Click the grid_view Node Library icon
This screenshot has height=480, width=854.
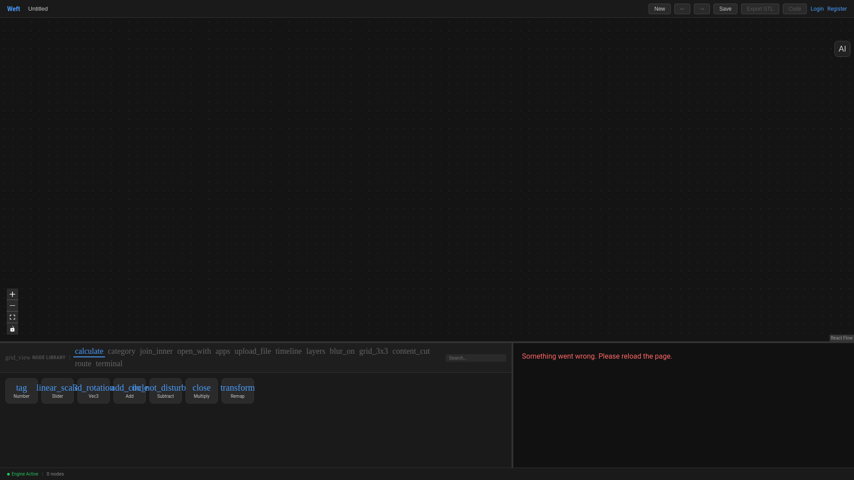[x=18, y=357]
